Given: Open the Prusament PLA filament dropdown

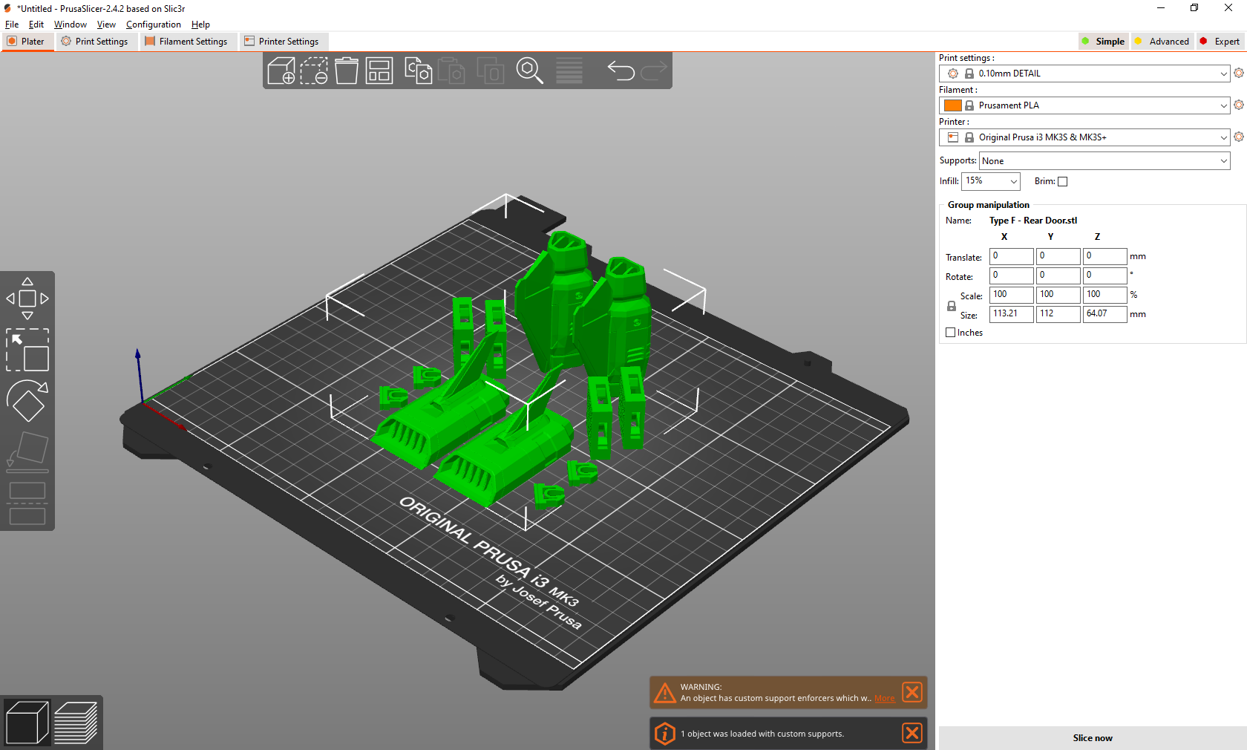Looking at the screenshot, I should [1084, 105].
